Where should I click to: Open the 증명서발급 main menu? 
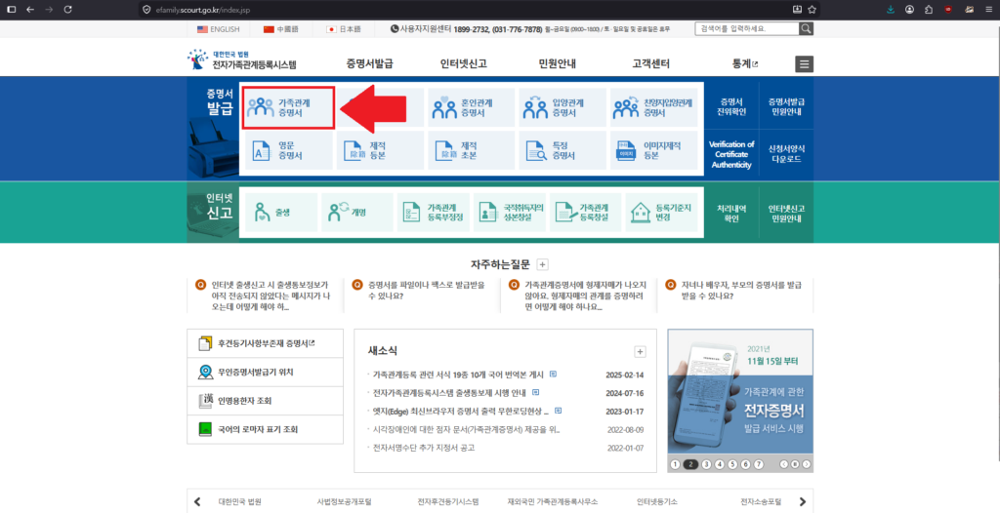pos(369,63)
